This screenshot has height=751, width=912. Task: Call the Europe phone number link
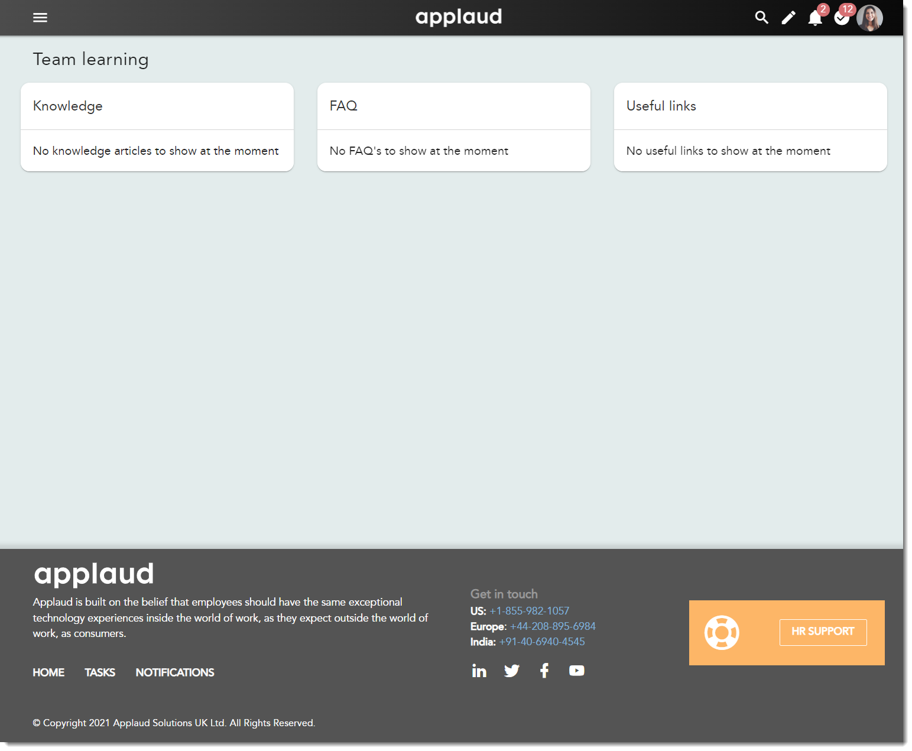(x=553, y=626)
